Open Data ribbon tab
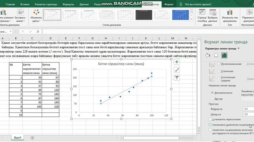Viewport: 254px width, 142px height. [x=84, y=4]
